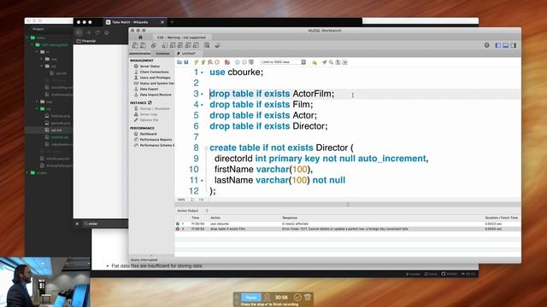This screenshot has height=307, width=547.
Task: Open Status and System Variables
Action: coord(156,84)
